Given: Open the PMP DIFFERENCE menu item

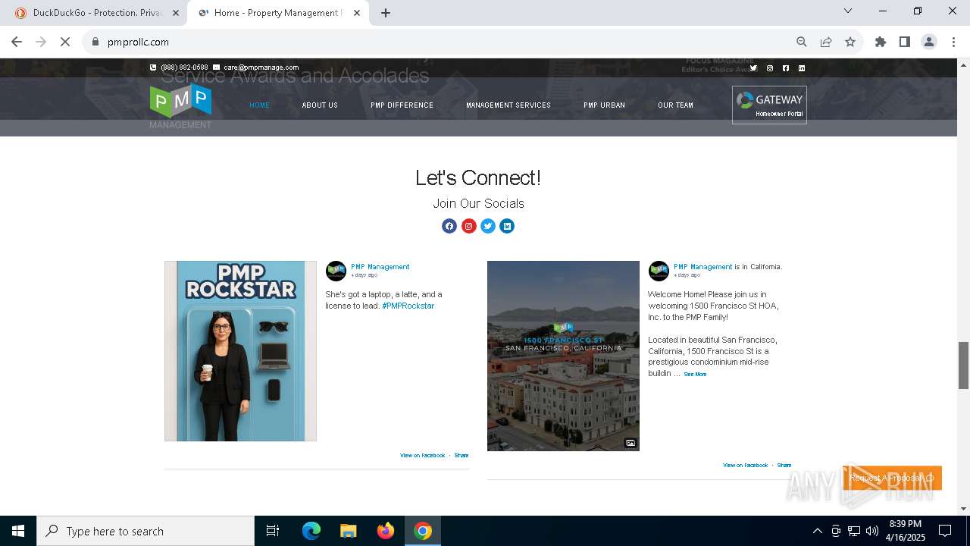Looking at the screenshot, I should coord(402,105).
